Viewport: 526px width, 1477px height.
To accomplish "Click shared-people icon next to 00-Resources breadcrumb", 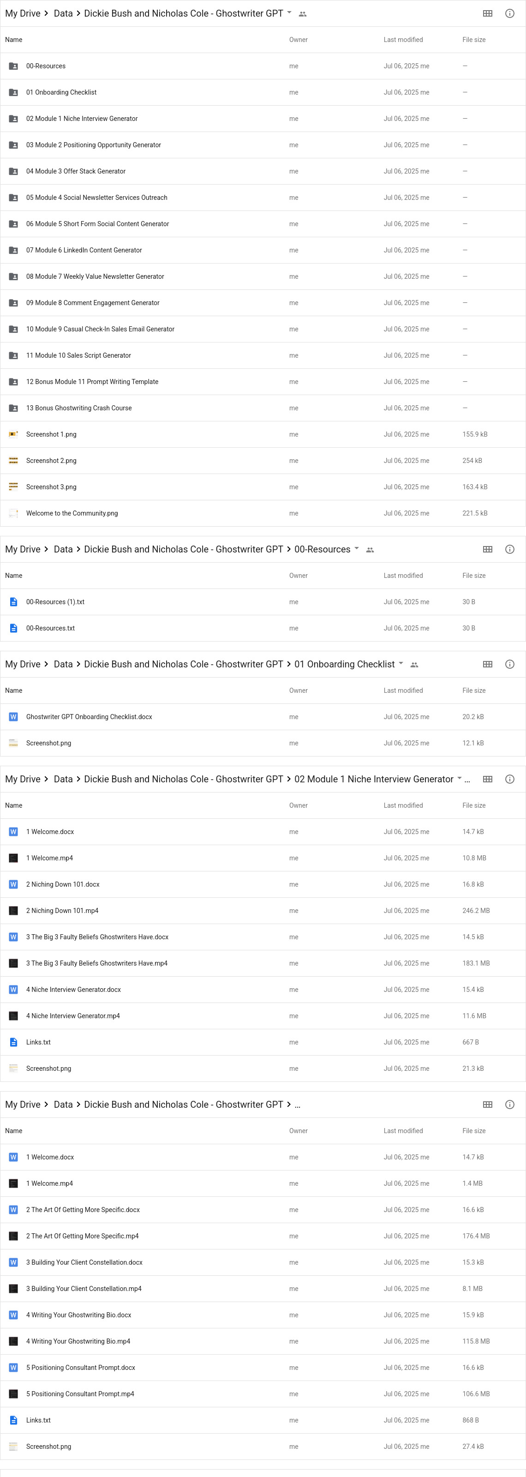I will point(370,550).
